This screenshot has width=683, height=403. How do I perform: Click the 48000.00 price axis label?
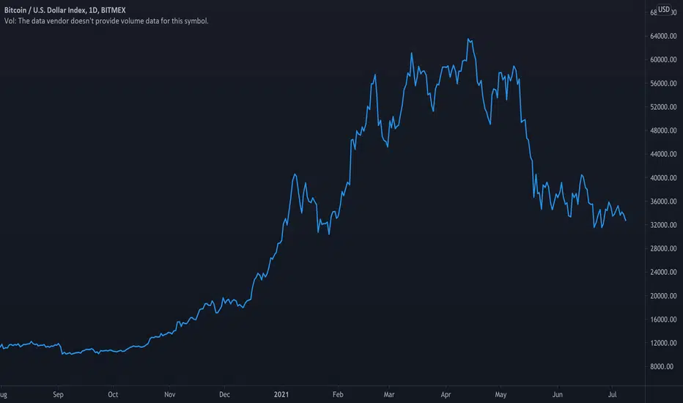coord(663,130)
